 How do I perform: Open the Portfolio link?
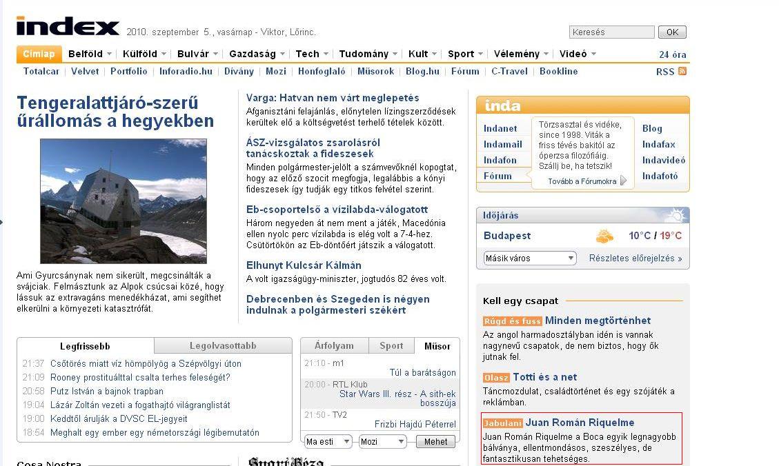[128, 71]
